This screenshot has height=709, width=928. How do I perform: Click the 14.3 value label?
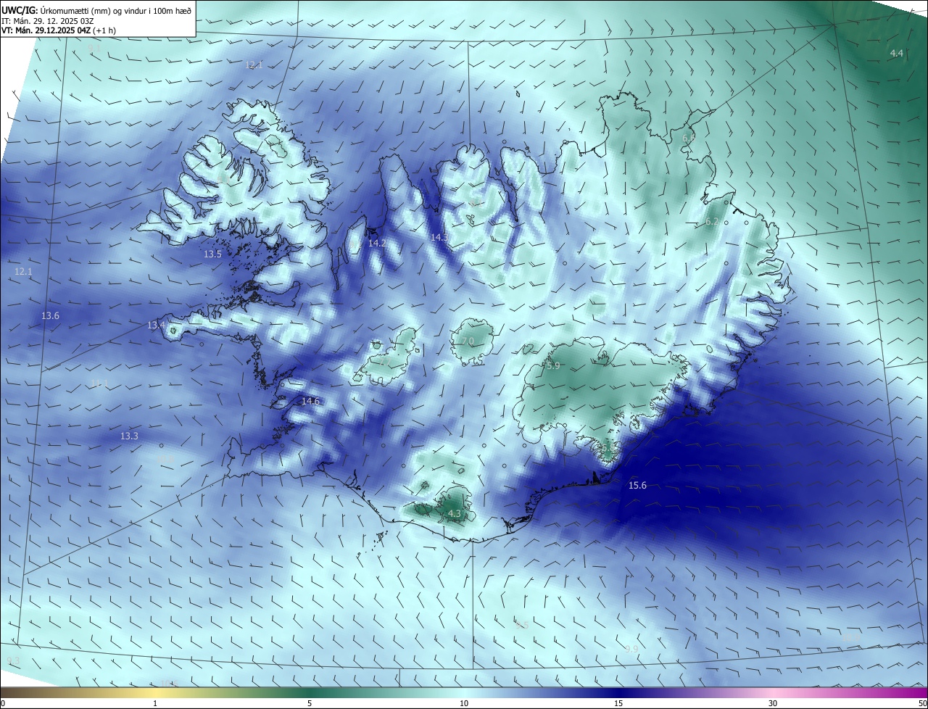tap(439, 237)
